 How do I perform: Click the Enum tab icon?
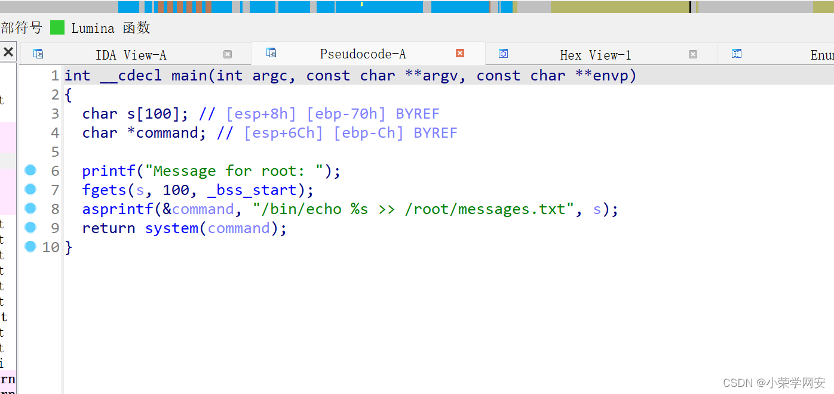(x=737, y=54)
